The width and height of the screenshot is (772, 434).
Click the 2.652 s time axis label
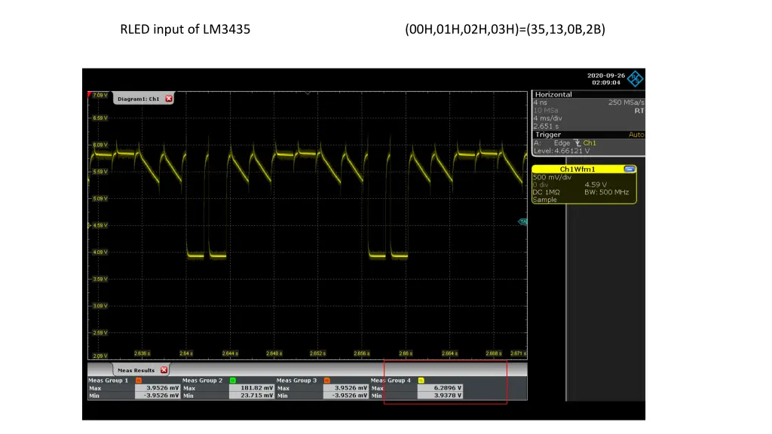317,353
